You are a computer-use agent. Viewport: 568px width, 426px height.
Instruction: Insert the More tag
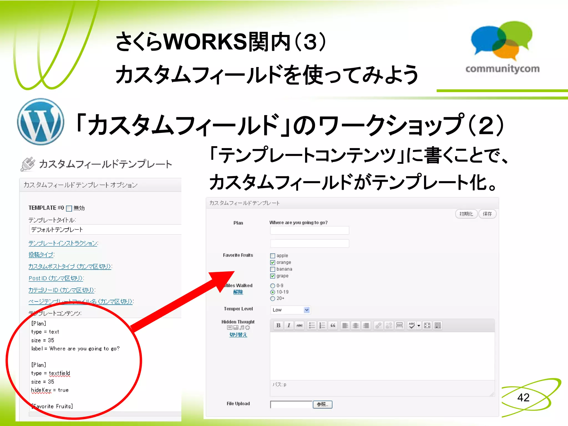click(399, 325)
